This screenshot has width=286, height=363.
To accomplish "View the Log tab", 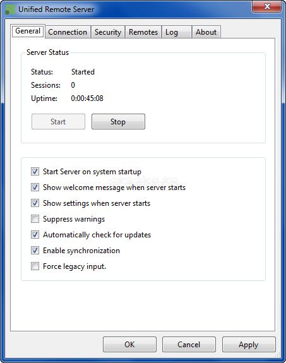I will 177,32.
